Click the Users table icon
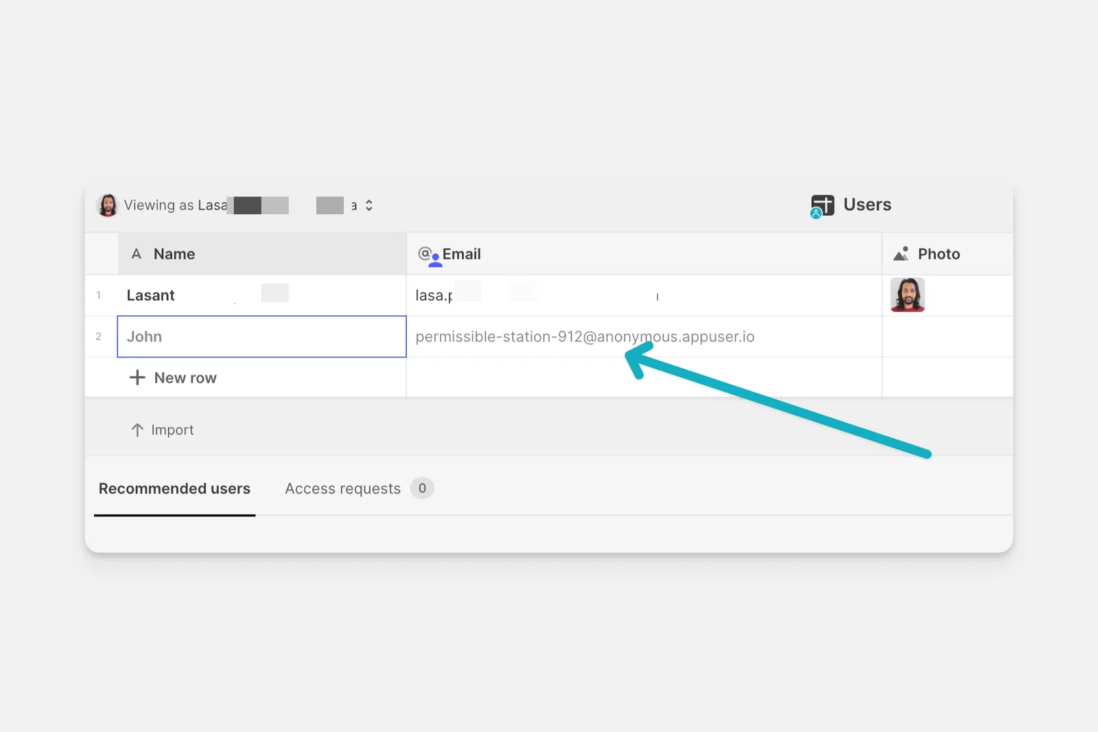 [x=822, y=205]
